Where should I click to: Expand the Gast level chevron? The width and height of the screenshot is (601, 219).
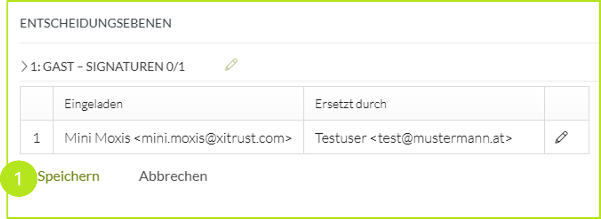coord(24,67)
